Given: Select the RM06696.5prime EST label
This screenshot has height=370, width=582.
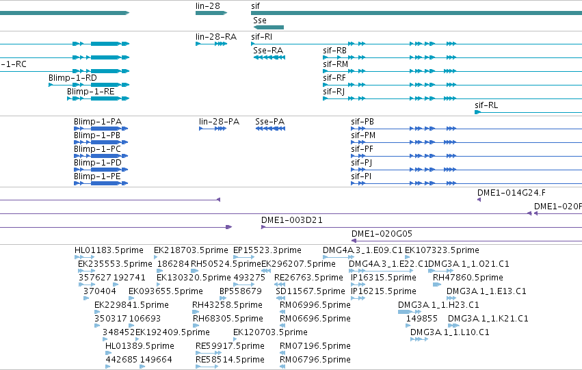Looking at the screenshot, I should [315, 319].
